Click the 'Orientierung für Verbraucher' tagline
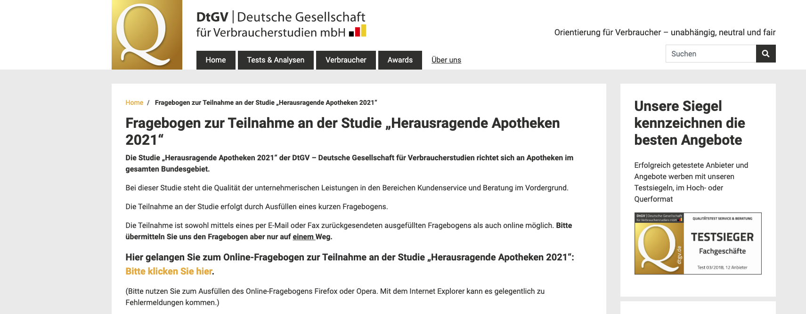Screen dimensions: 806x314 coord(664,32)
